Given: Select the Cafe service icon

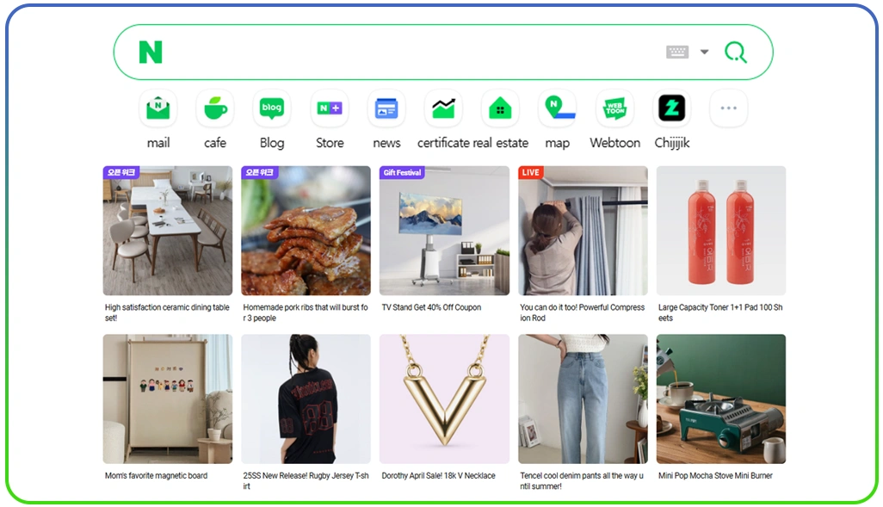Looking at the screenshot, I should (214, 108).
